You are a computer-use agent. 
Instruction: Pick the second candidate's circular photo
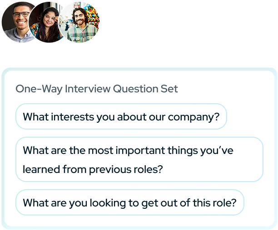pyautogui.click(x=49, y=23)
